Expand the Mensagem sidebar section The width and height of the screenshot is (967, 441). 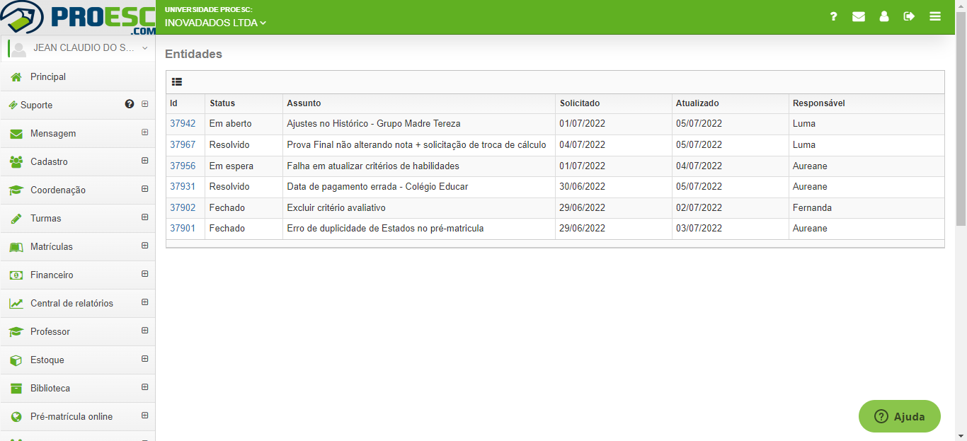[144, 132]
